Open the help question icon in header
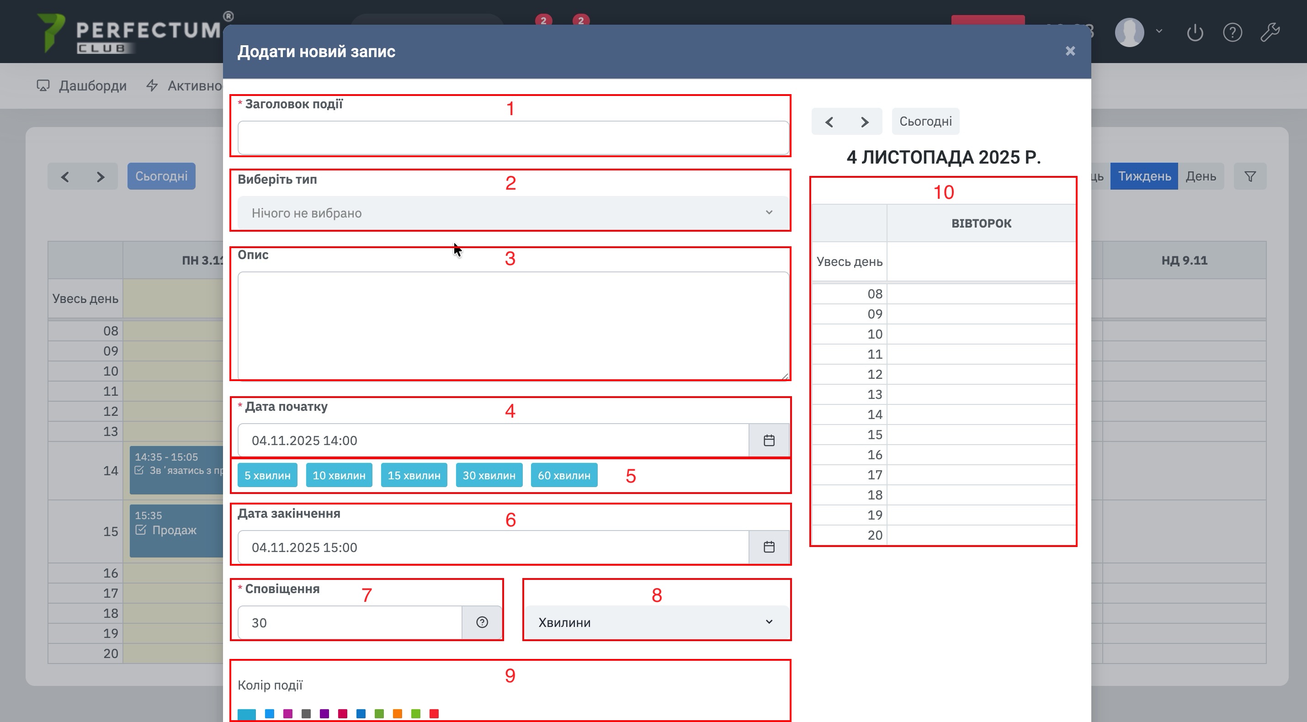 pyautogui.click(x=1232, y=32)
